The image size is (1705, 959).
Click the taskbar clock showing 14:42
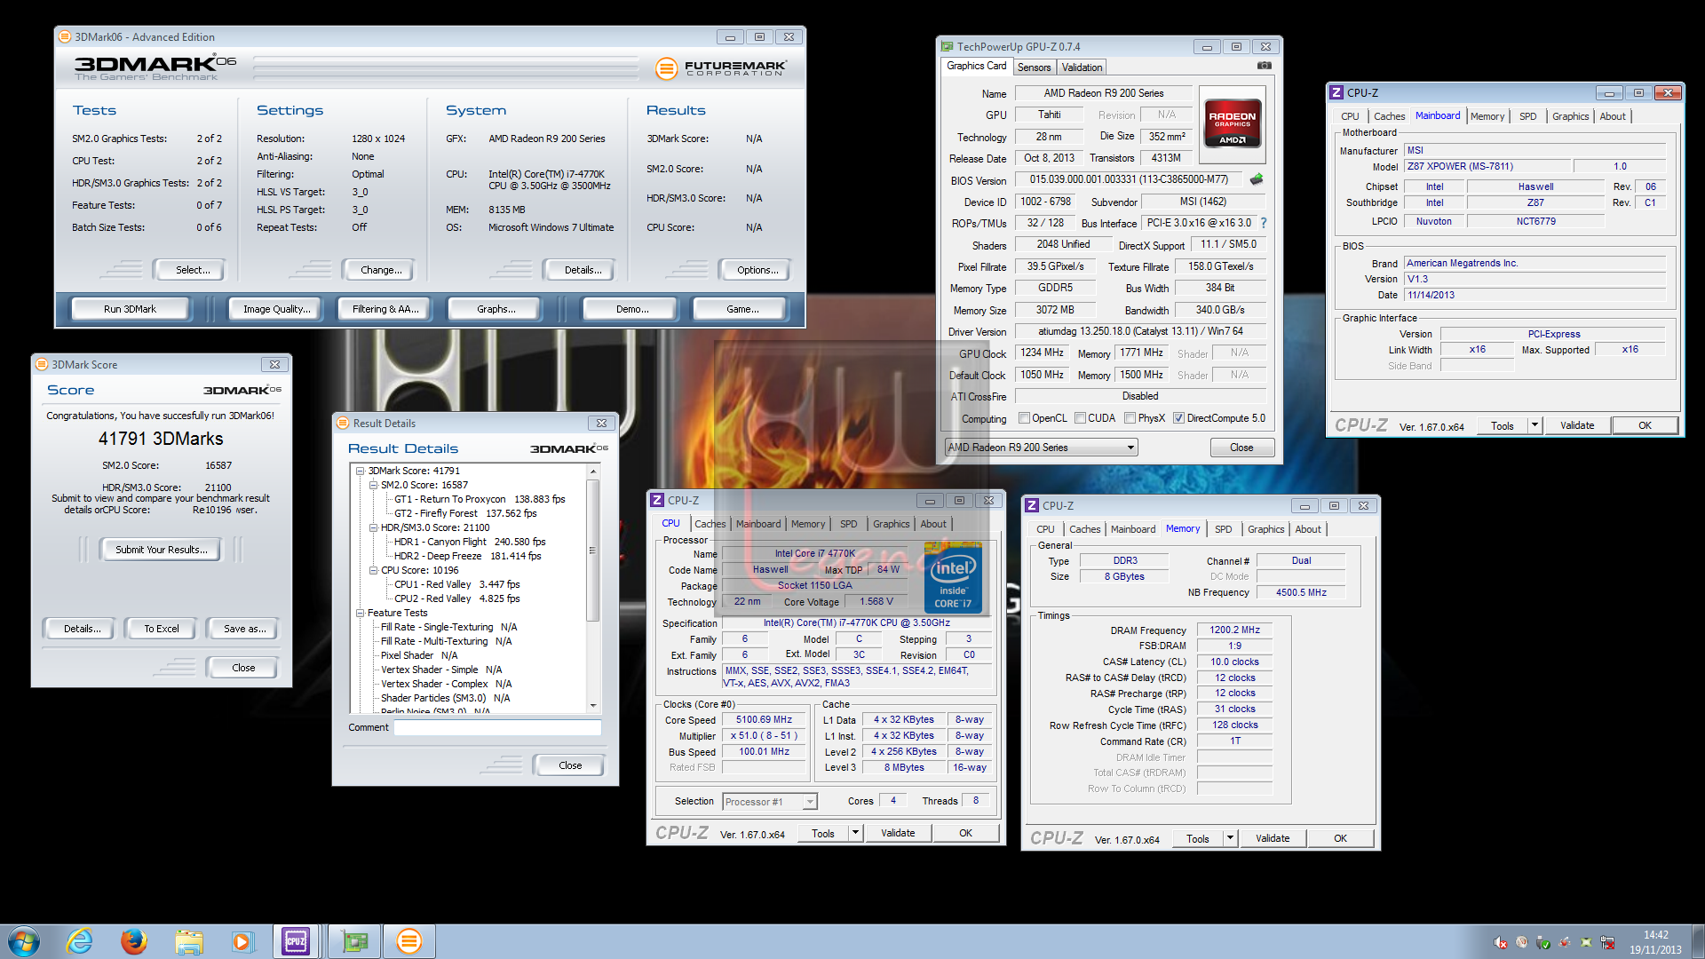[x=1655, y=942]
